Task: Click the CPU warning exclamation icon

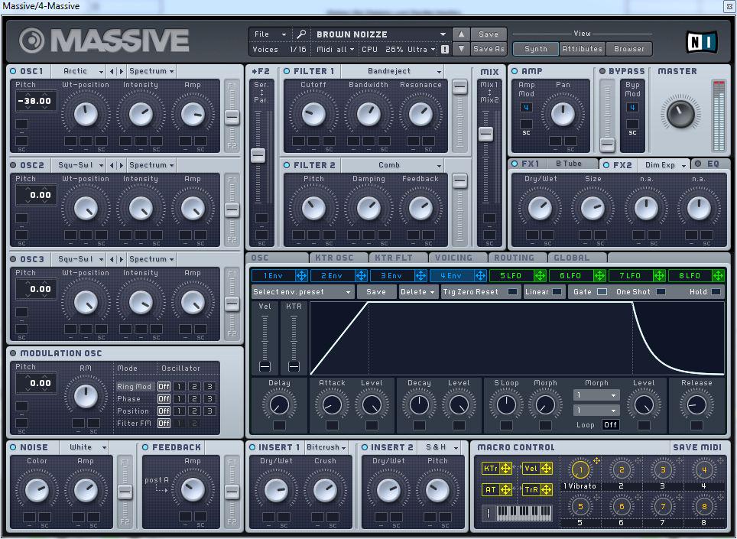Action: [445, 49]
